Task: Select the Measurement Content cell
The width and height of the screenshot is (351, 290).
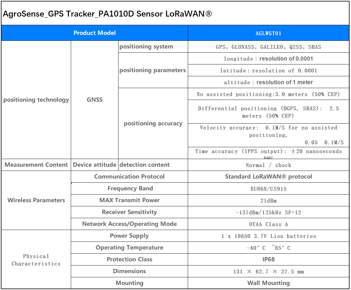Action: tap(36, 165)
